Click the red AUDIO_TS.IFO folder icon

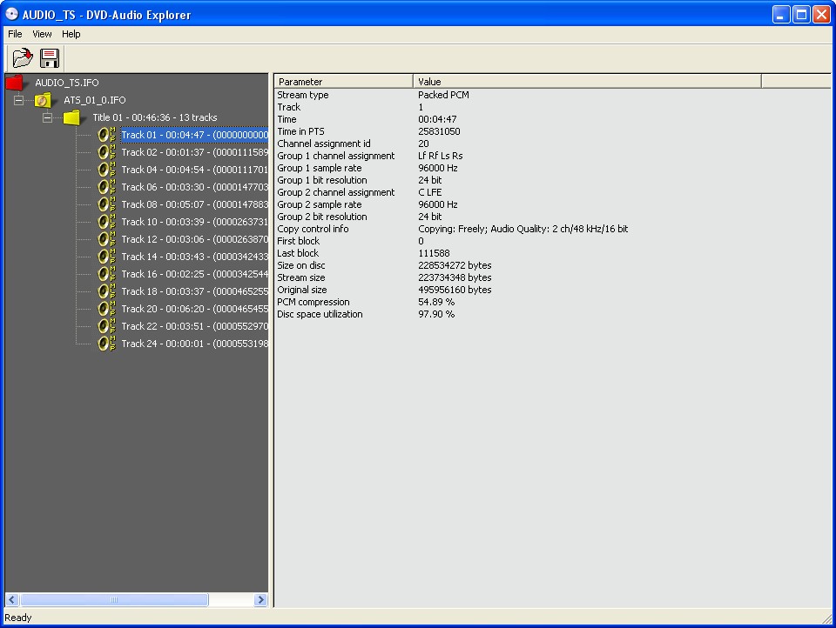tap(16, 83)
